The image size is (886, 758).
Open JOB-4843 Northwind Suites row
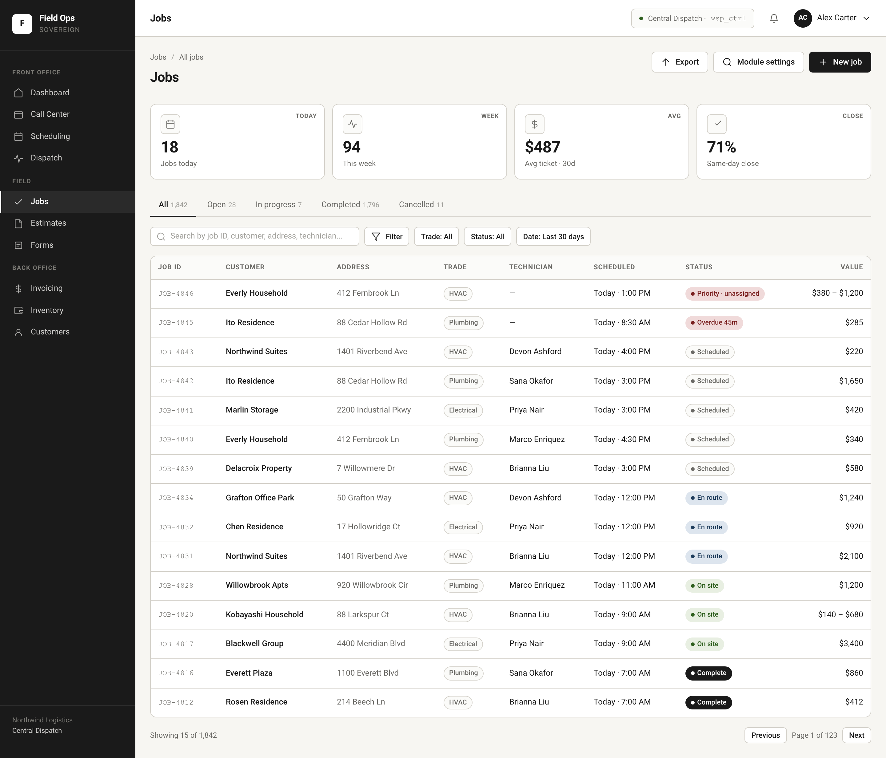click(x=510, y=352)
